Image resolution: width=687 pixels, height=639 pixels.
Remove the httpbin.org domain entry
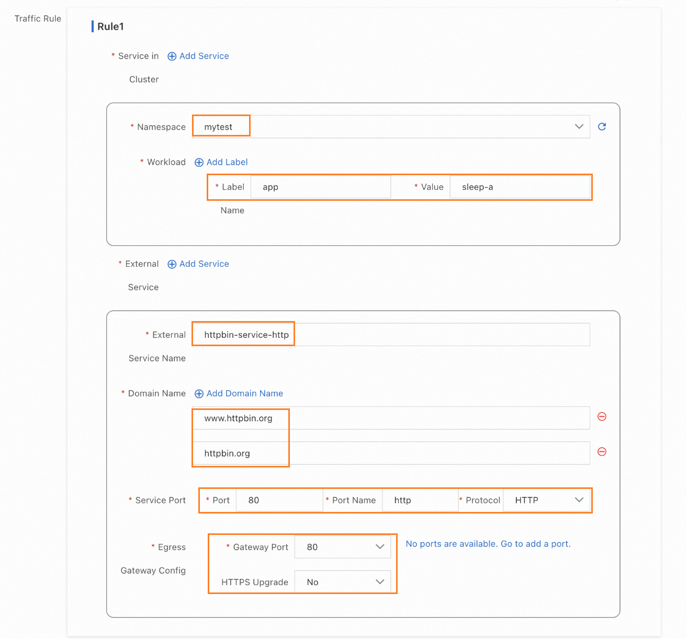pos(602,452)
